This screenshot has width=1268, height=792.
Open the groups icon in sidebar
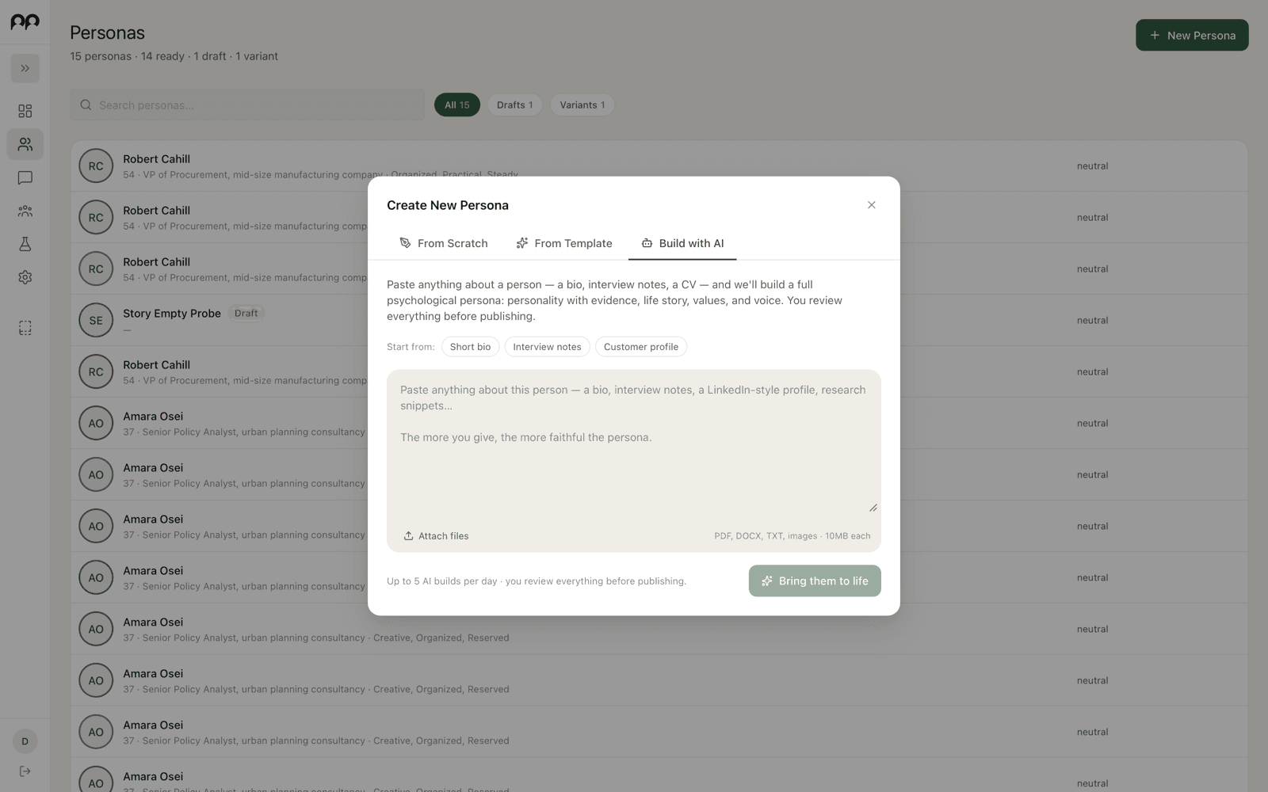point(25,211)
